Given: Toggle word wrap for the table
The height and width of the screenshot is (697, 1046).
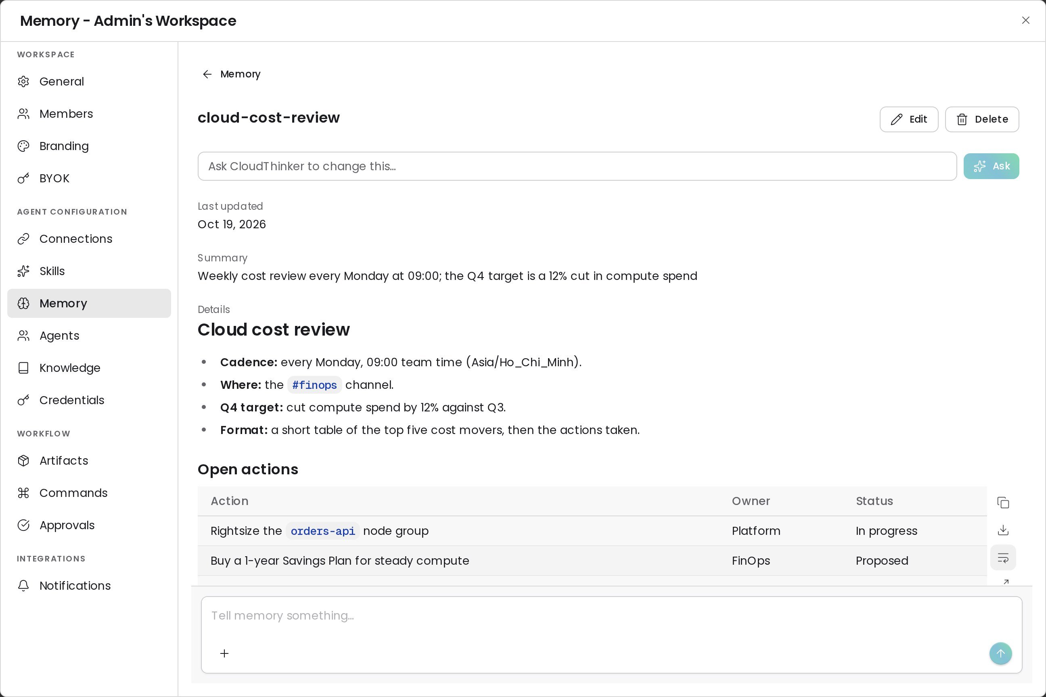Looking at the screenshot, I should click(x=1003, y=557).
